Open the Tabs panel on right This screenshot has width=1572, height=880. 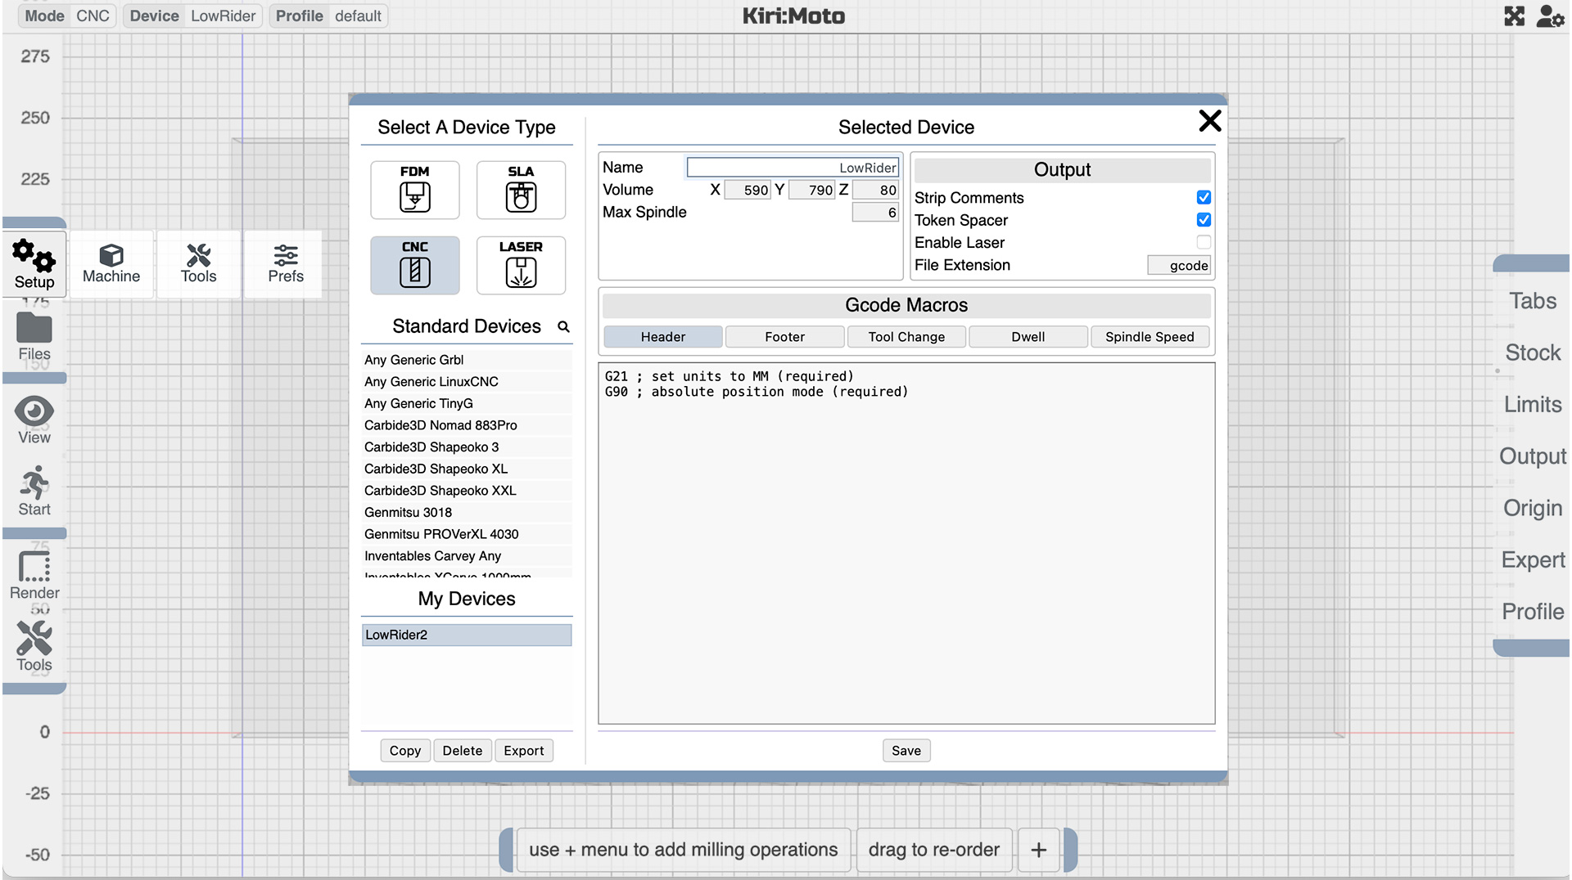[1533, 301]
